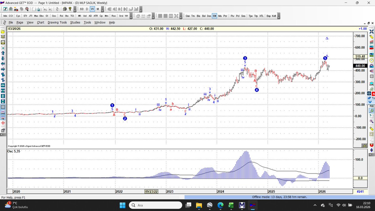Open the File menu
This screenshot has width=375, height=211.
(11, 23)
